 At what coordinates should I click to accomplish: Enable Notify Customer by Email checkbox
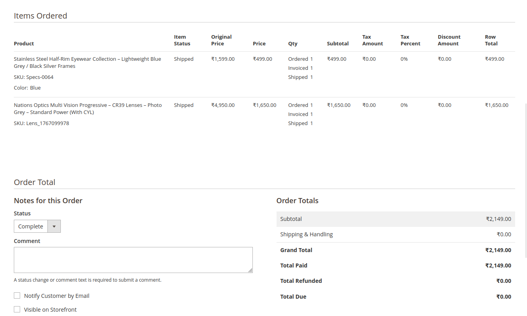pyautogui.click(x=17, y=295)
